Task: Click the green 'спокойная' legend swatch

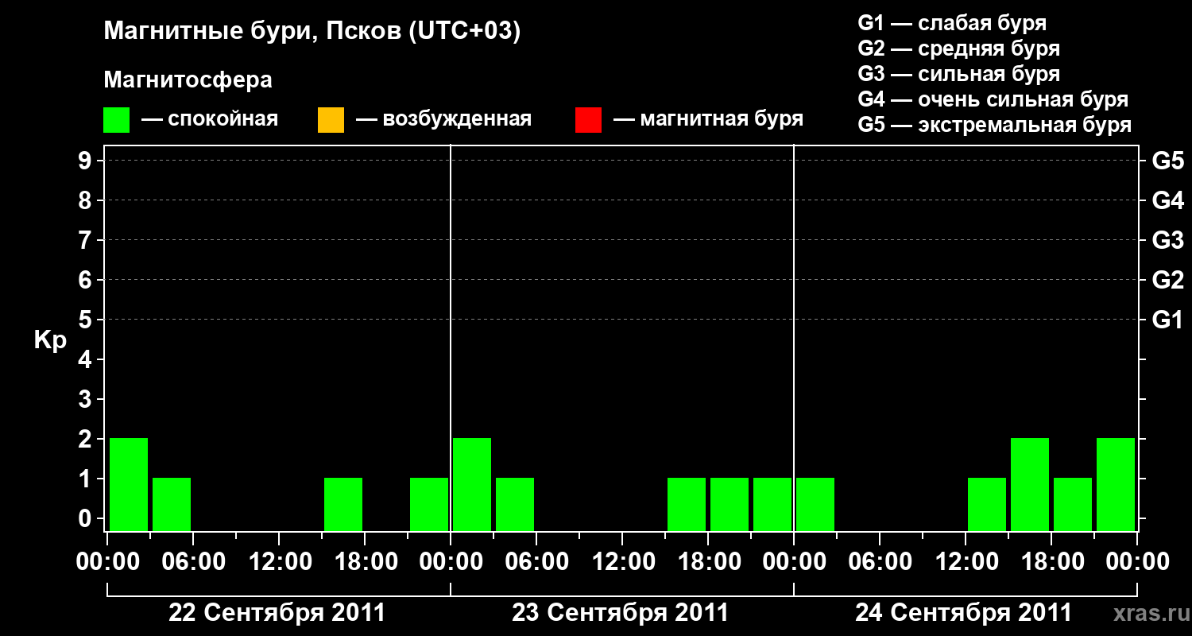Action: [116, 120]
